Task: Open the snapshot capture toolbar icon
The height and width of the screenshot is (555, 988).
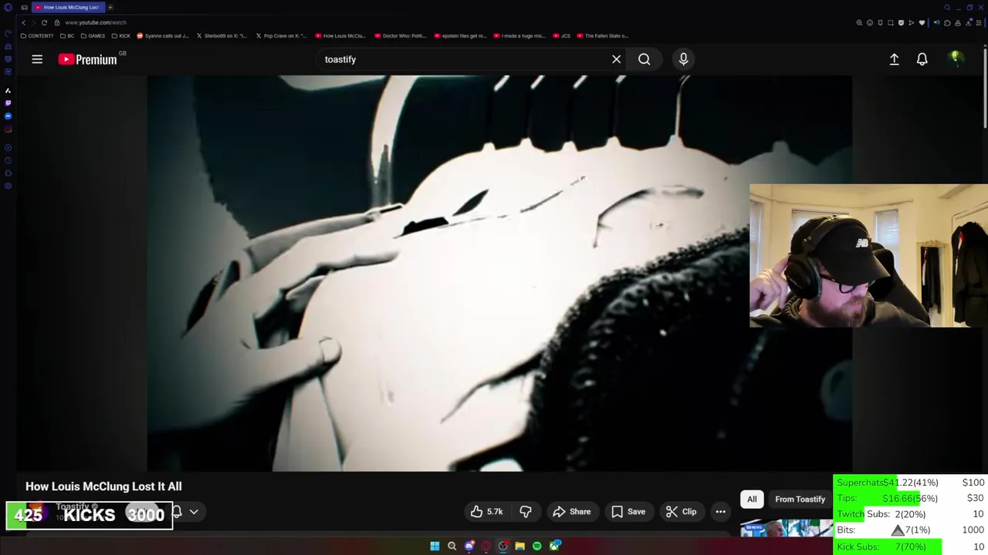Action: click(890, 22)
